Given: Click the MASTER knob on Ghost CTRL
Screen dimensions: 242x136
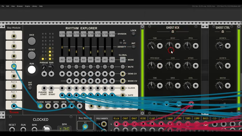Looking at the screenshot, I should click(219, 86).
